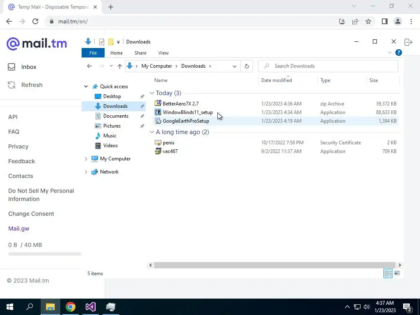Open the File ribbon tab

click(x=93, y=53)
